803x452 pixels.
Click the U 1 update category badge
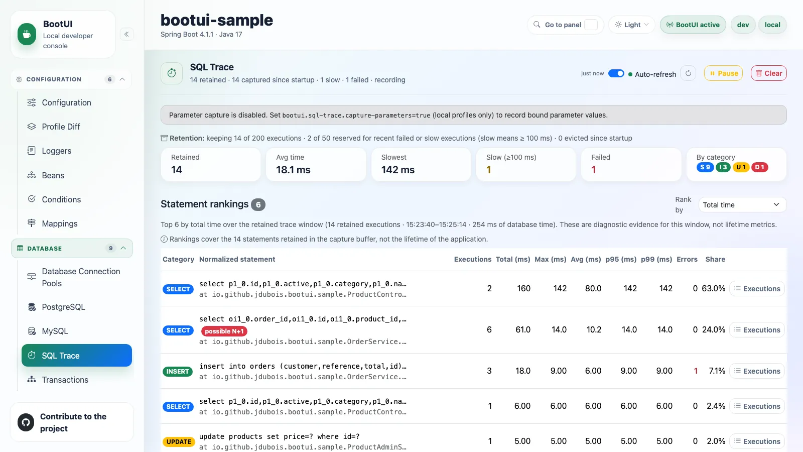(x=741, y=167)
